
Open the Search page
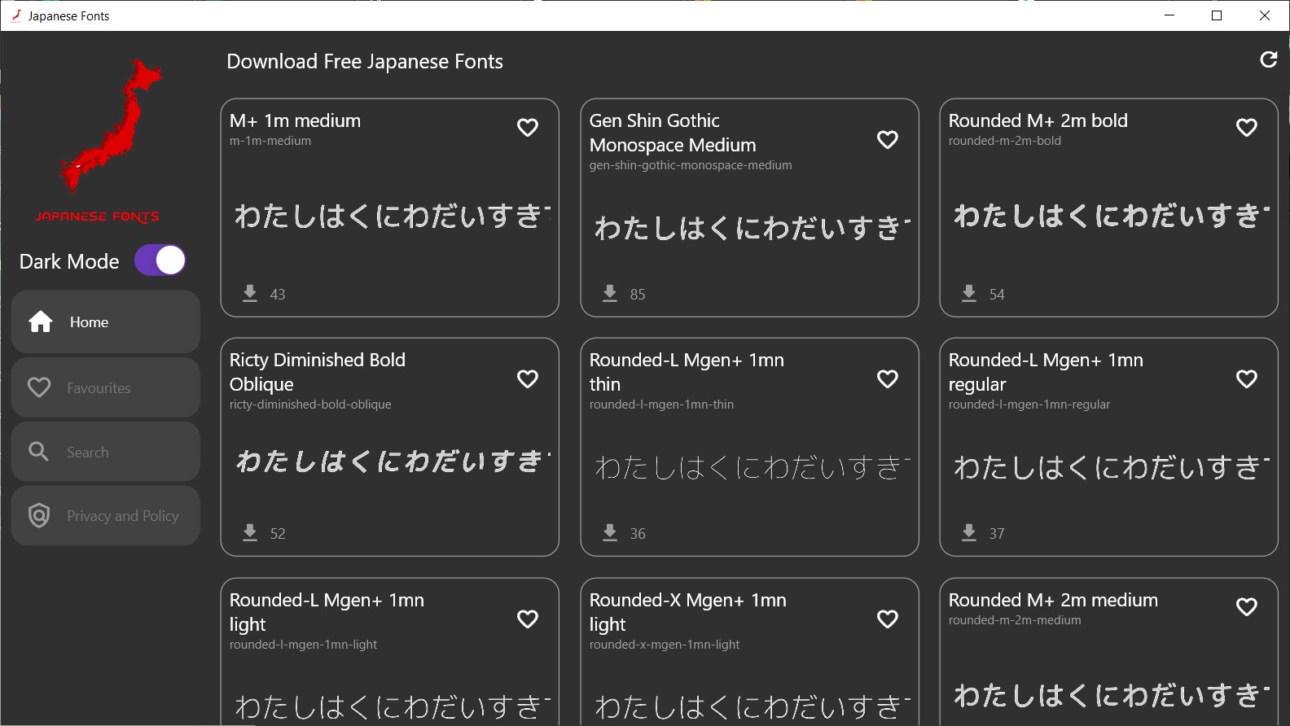(106, 452)
